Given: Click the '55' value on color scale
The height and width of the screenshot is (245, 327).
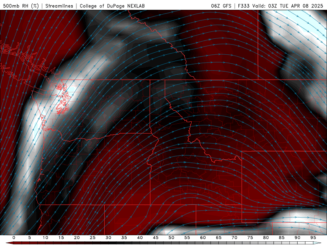Looking at the screenshot, I should [x=187, y=238].
